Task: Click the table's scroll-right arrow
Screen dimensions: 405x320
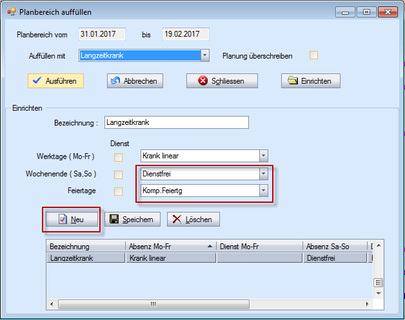Action: 368,305
